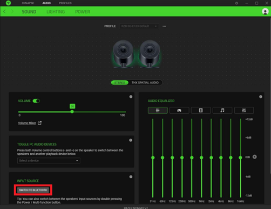The height and width of the screenshot is (209, 271).
Task: Go back with the left arrow
Action: point(4,11)
